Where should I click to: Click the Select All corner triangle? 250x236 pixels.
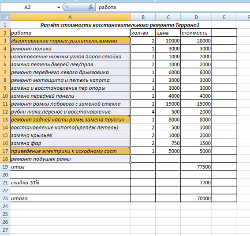5,17
